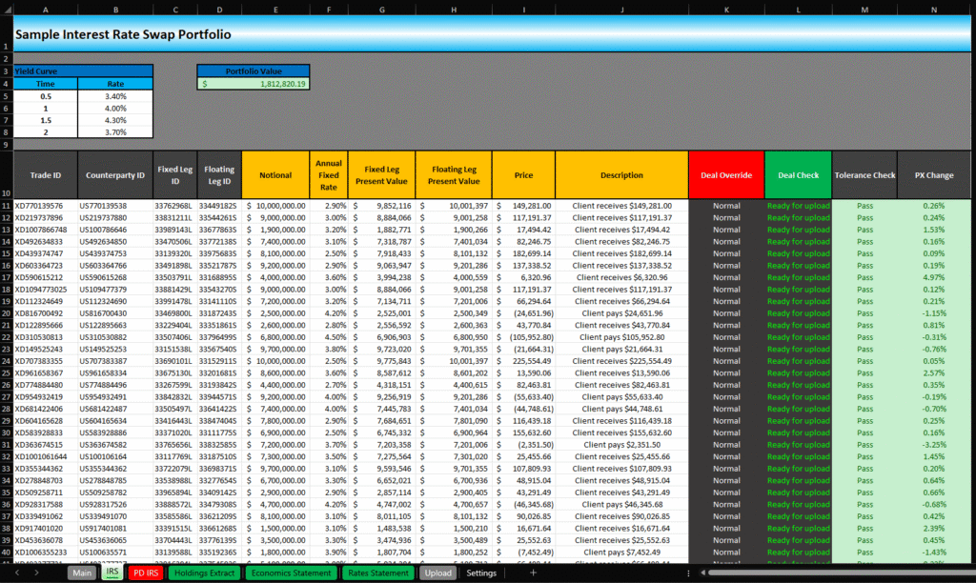Click the Floating Leg ID column heading
Viewport: 976px width, 583px height.
tap(219, 175)
